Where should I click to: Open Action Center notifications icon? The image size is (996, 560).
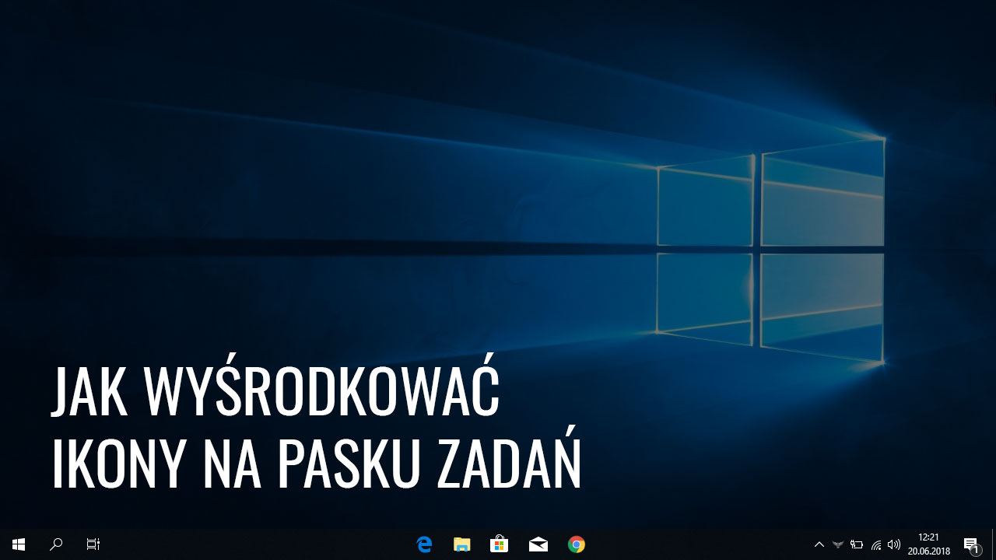pos(971,545)
